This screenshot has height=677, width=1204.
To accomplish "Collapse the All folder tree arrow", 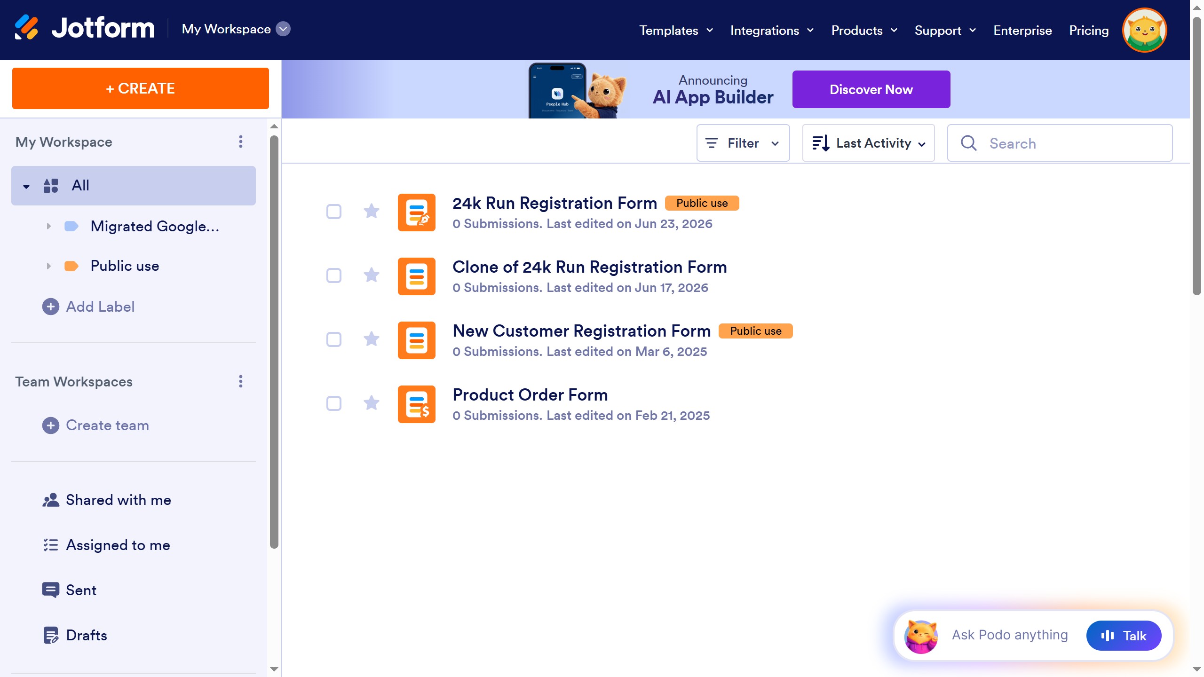I will point(26,187).
